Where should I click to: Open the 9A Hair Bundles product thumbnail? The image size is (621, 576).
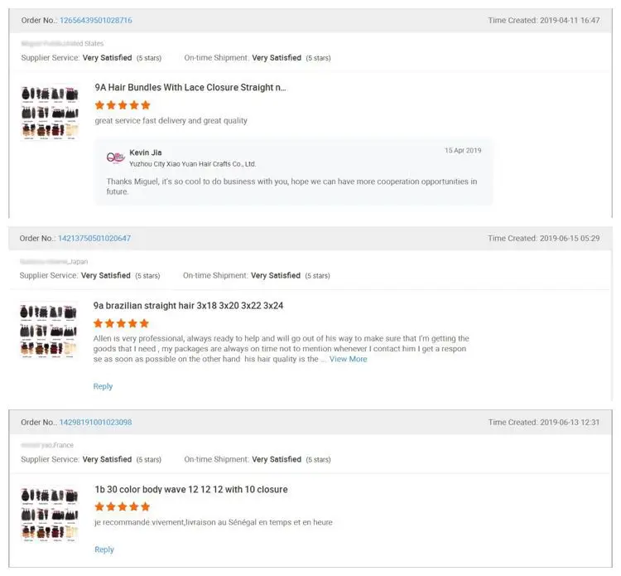pyautogui.click(x=50, y=113)
